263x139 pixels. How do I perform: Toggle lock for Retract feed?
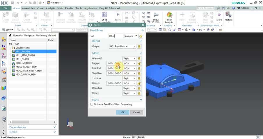point(139,83)
